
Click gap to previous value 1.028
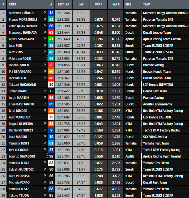pyautogui.click(x=99, y=195)
